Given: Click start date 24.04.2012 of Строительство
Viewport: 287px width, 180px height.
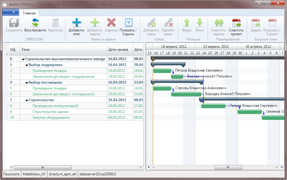Looking at the screenshot, I should tap(117, 100).
